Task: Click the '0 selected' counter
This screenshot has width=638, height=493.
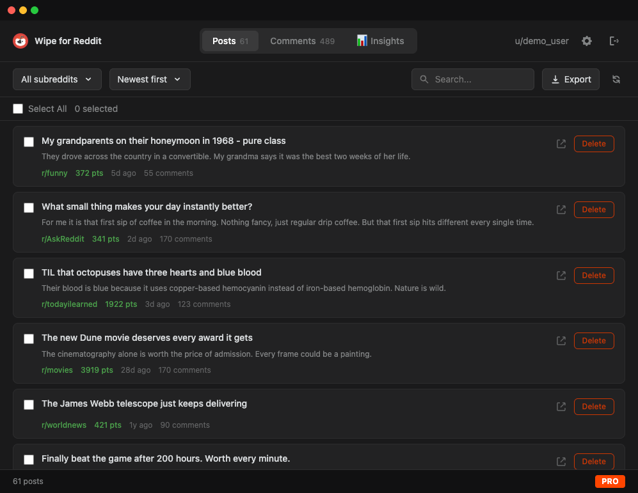Action: click(96, 109)
